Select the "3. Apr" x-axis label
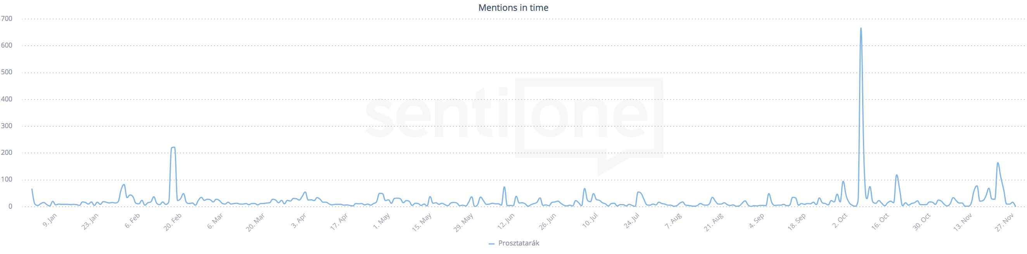The height and width of the screenshot is (254, 1027). point(299,221)
